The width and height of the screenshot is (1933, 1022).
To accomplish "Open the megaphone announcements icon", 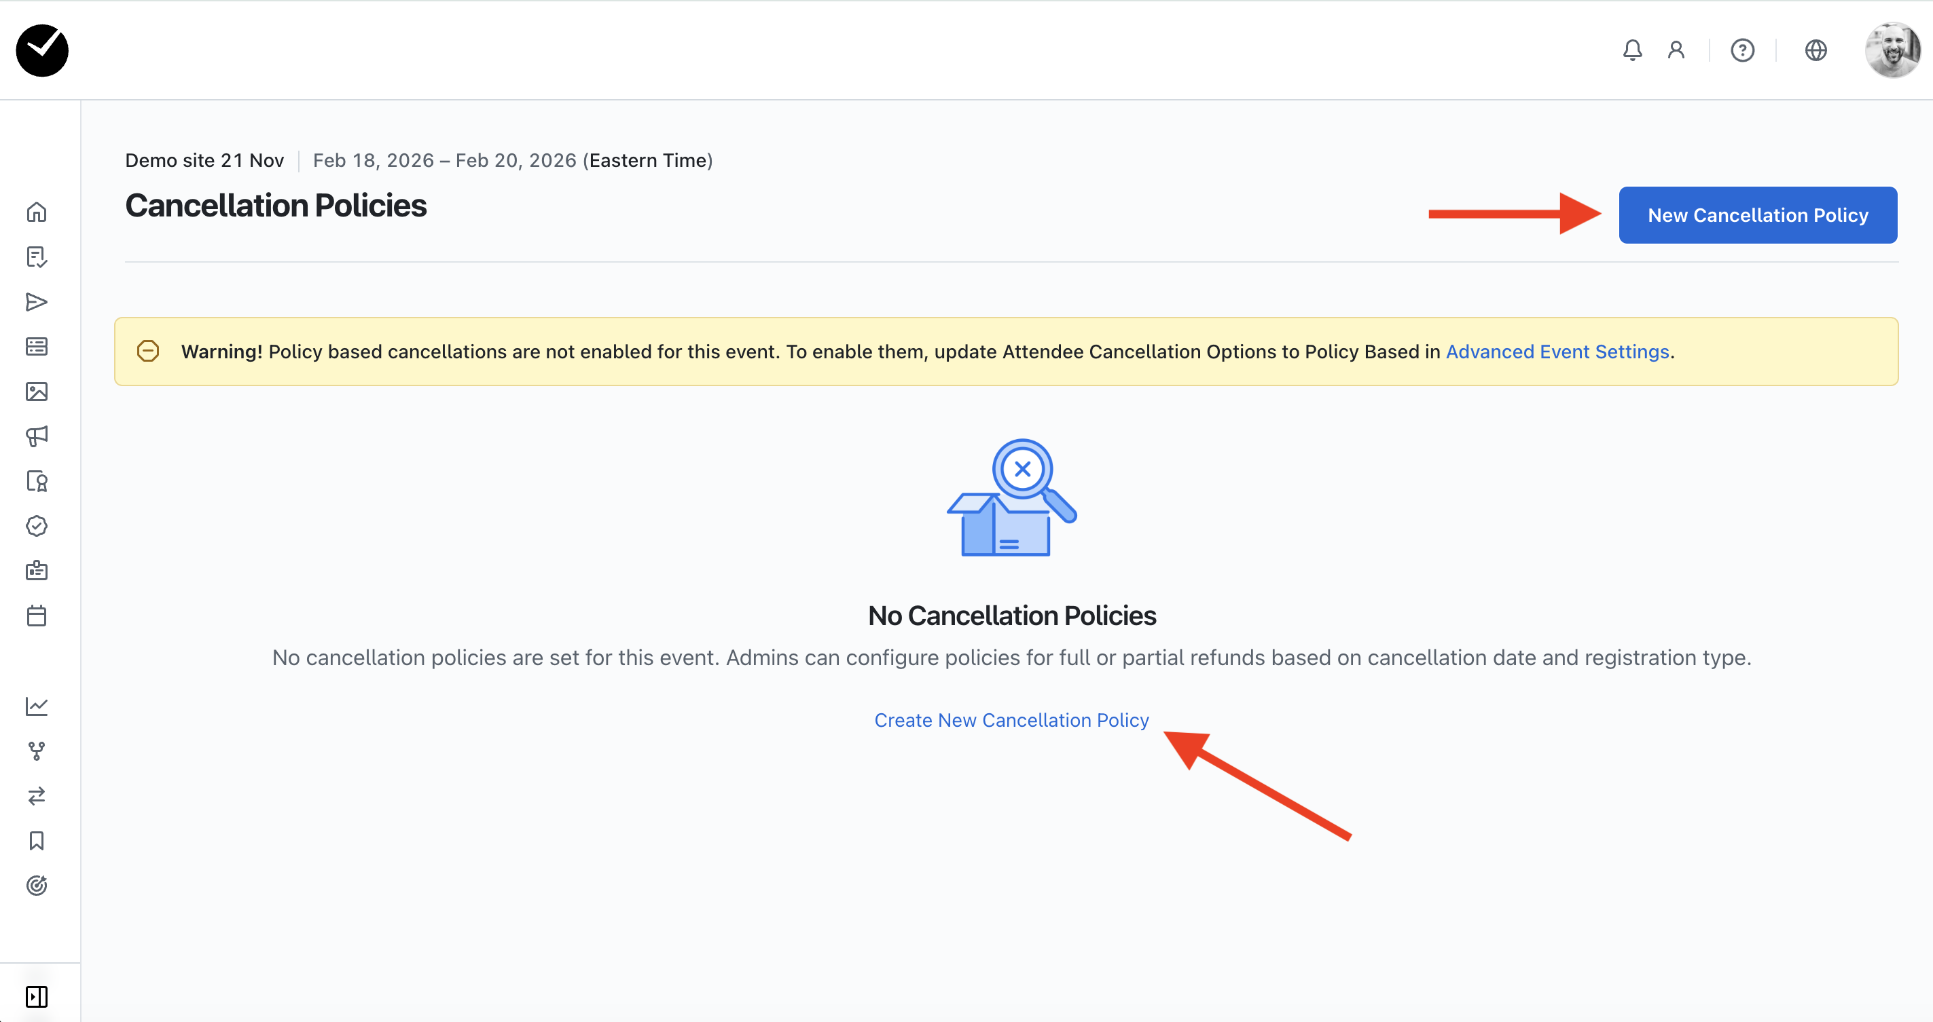I will (36, 436).
